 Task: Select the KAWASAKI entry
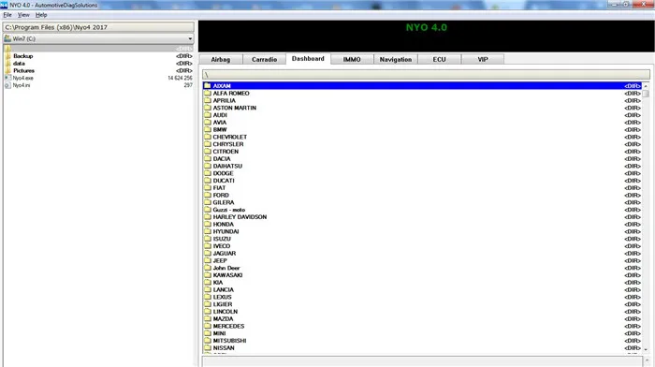pyautogui.click(x=422, y=275)
